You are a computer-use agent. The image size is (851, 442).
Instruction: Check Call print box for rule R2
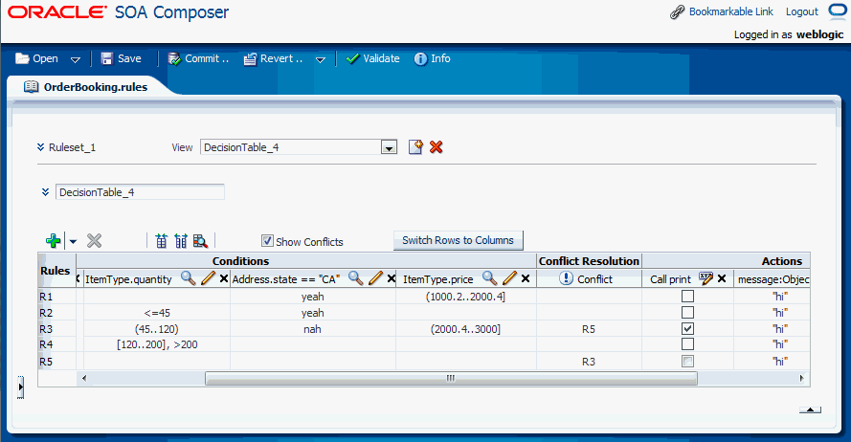(x=687, y=313)
